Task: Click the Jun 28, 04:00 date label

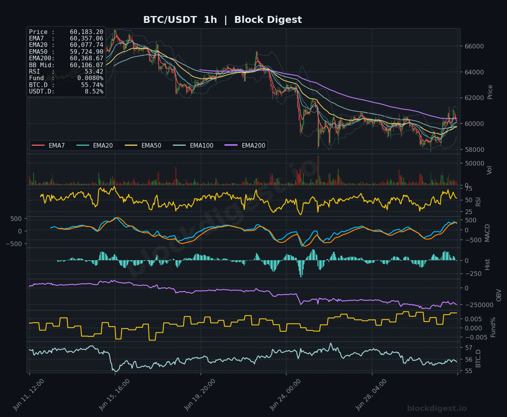Action: [371, 395]
